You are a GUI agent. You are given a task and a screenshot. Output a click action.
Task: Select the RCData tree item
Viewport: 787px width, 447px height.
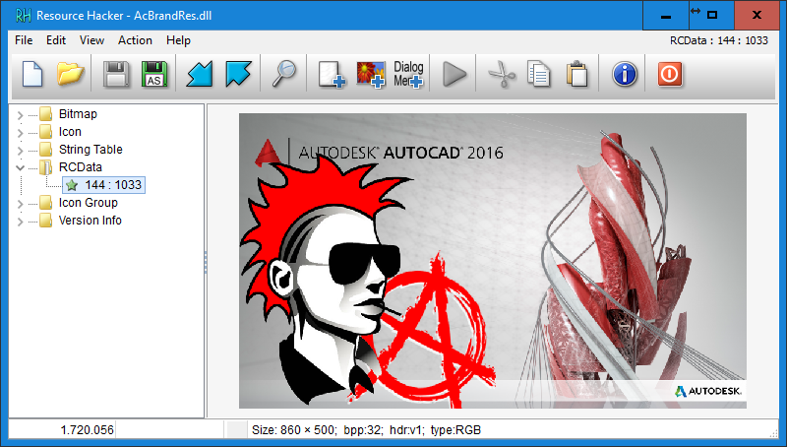click(x=81, y=166)
